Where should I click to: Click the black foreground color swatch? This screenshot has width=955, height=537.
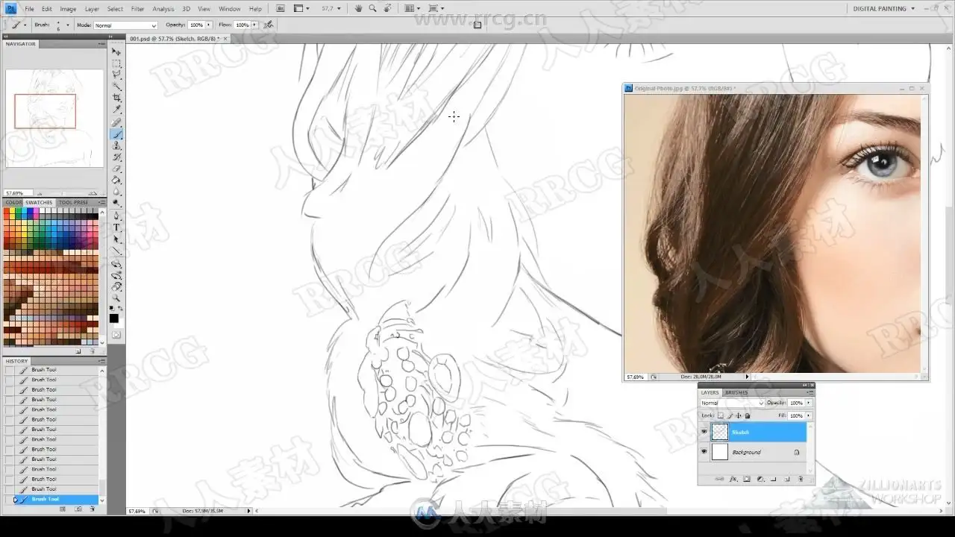114,318
